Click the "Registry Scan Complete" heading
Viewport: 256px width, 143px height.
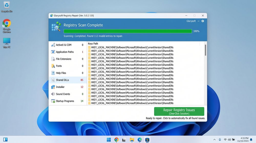click(83, 25)
